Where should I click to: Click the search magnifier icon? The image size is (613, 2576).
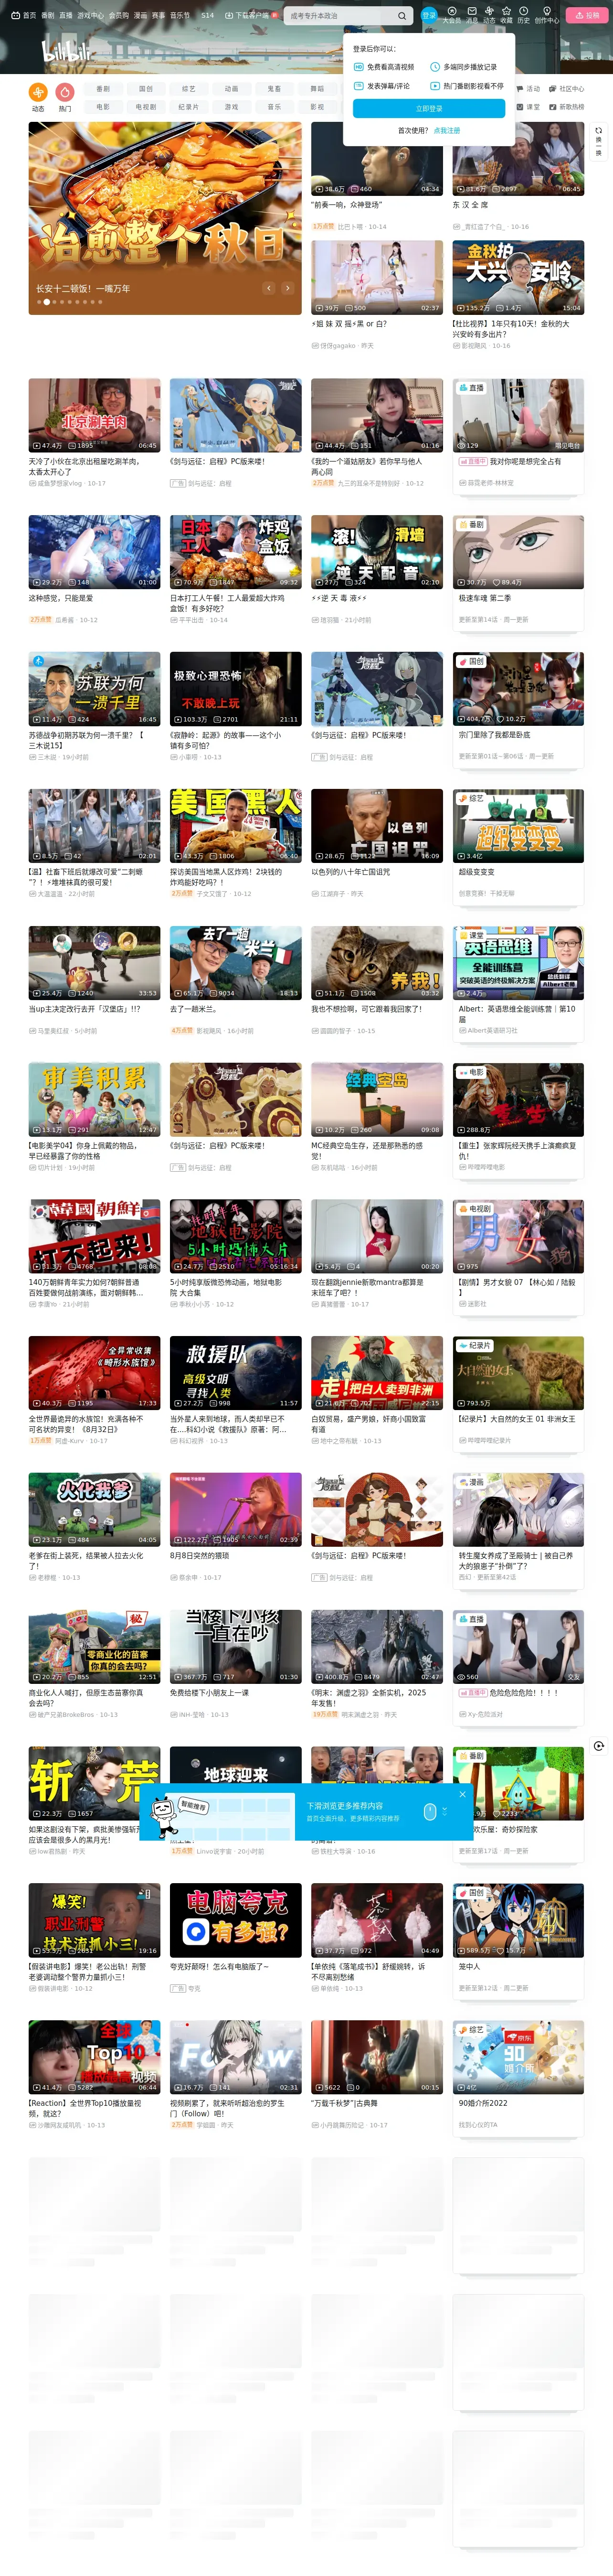click(402, 16)
